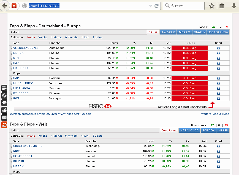The width and height of the screenshot is (239, 175).
Task: Open the chart icon for NIKE
Action: tap(219, 151)
